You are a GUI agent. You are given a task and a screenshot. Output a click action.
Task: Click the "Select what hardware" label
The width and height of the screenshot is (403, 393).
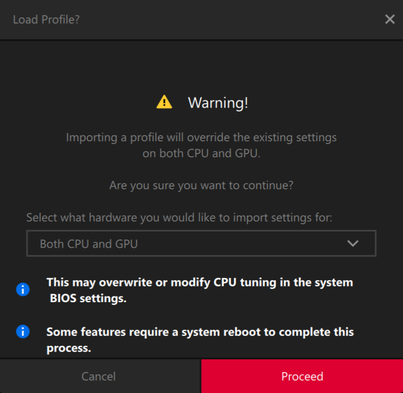[179, 217]
